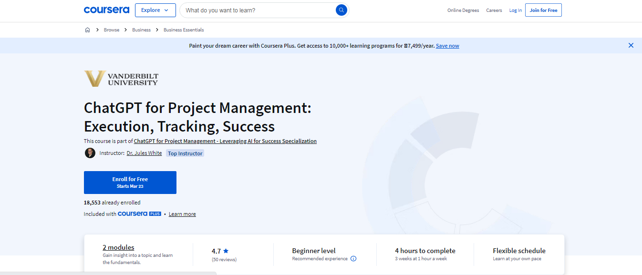Click info icon beside Recommended experience
642x275 pixels.
(353, 259)
